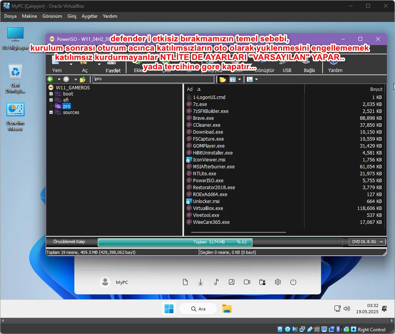Open the Aç button dropdown arrow
Viewport: 395px width, 334px height.
click(x=99, y=64)
